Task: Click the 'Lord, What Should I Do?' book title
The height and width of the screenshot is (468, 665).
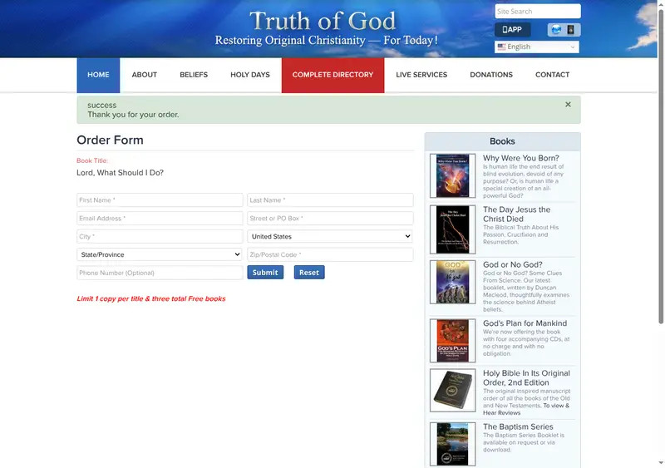Action: [120, 173]
